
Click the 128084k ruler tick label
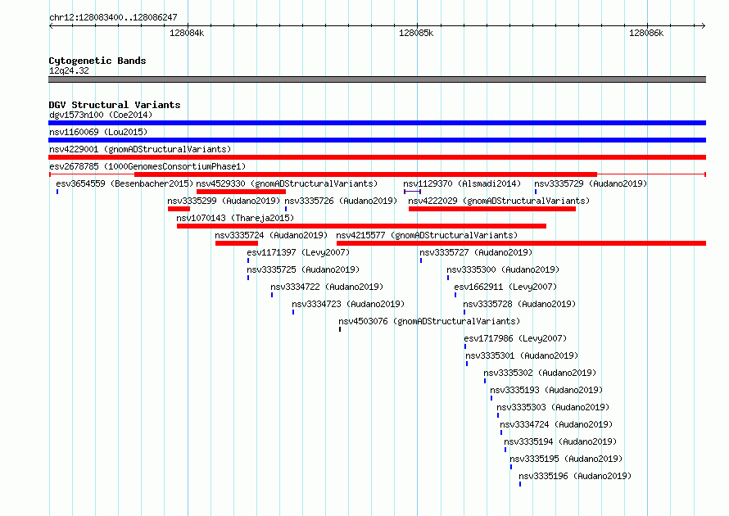[187, 33]
